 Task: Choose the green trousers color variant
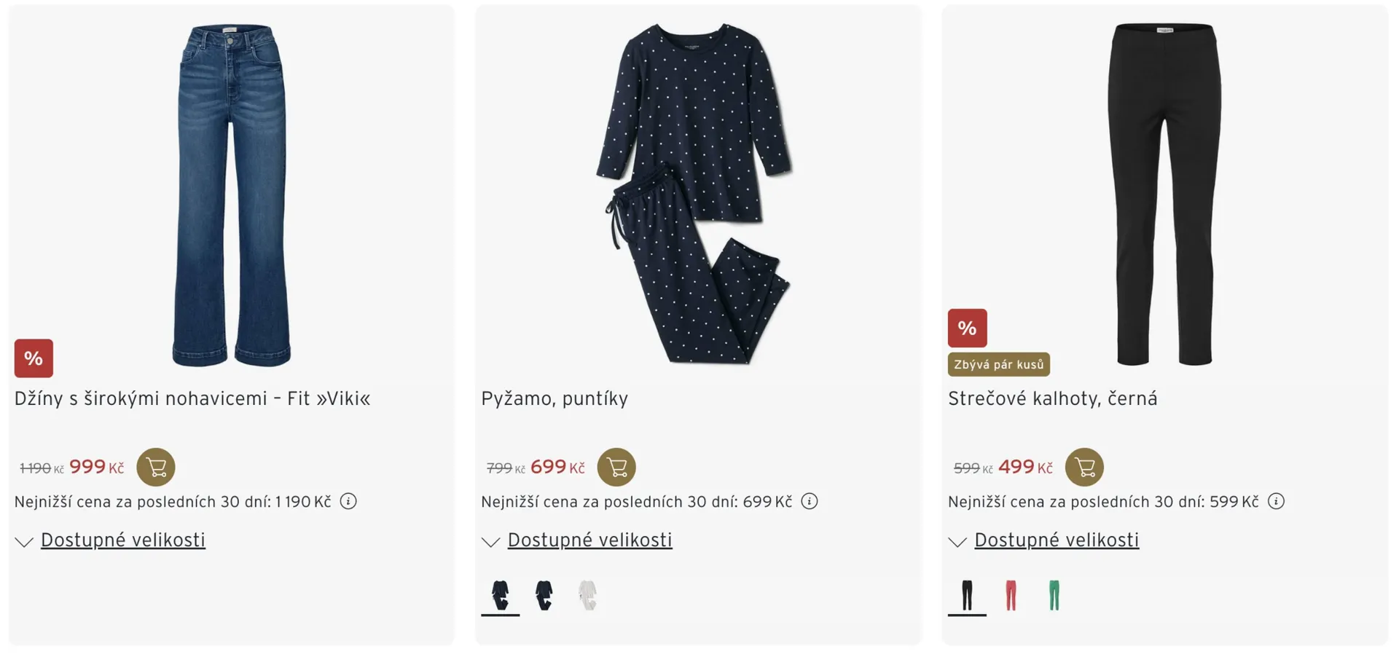point(1054,595)
